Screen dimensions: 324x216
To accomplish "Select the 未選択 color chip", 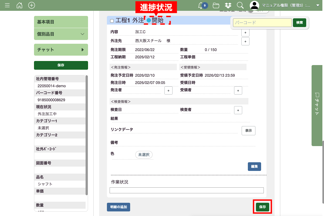I will click(144, 155).
